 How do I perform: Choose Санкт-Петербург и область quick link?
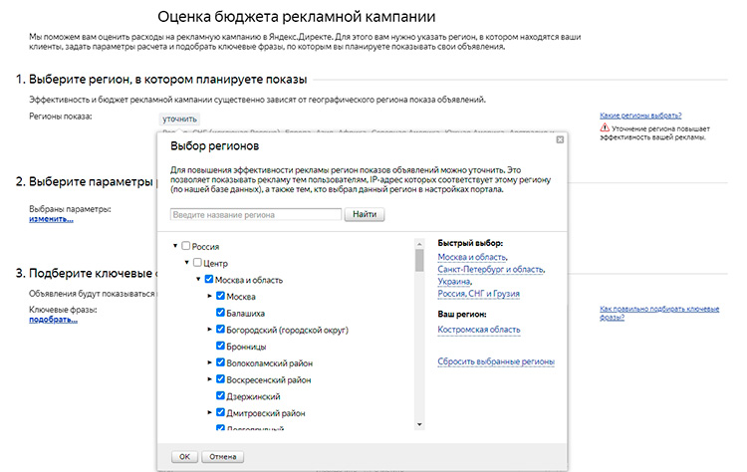pos(491,269)
